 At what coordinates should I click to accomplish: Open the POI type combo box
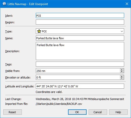(x=80, y=31)
